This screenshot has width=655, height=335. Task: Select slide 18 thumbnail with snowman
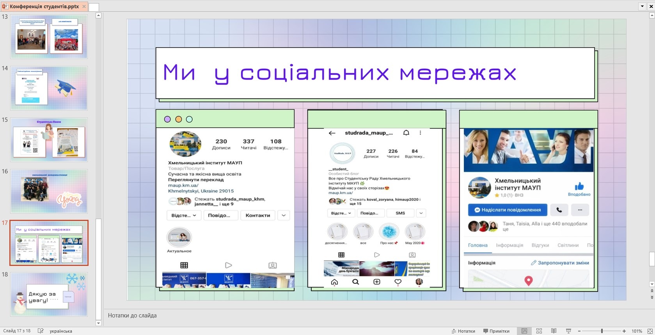point(49,294)
